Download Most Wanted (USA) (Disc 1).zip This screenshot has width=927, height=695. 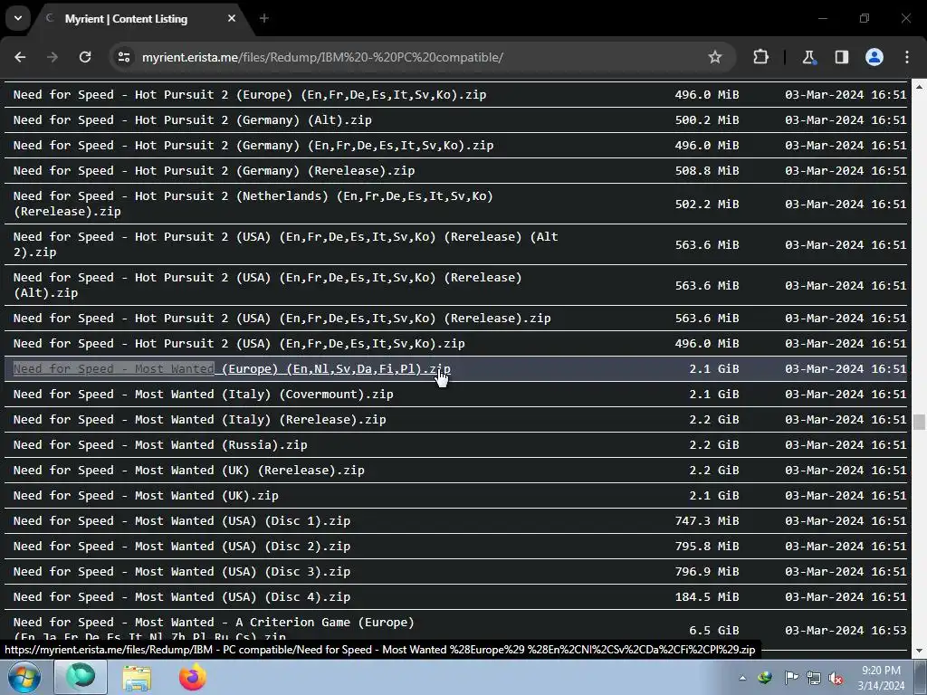point(181,521)
